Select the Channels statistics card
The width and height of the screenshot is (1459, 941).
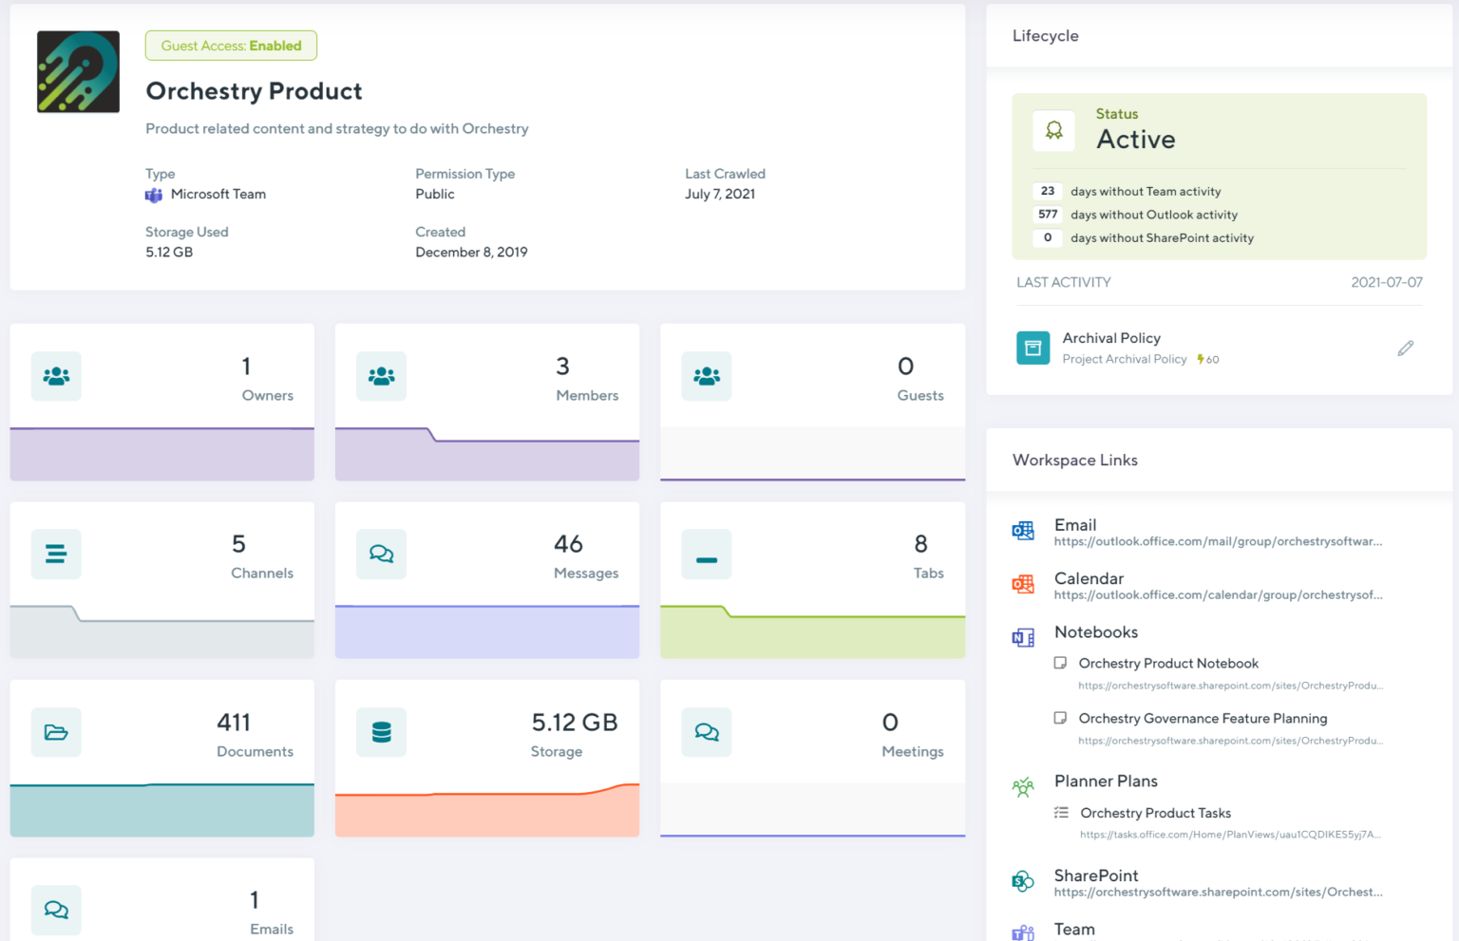point(161,580)
